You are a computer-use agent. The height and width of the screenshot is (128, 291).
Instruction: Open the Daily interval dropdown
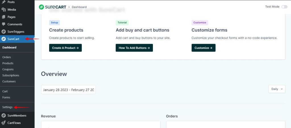[277, 89]
